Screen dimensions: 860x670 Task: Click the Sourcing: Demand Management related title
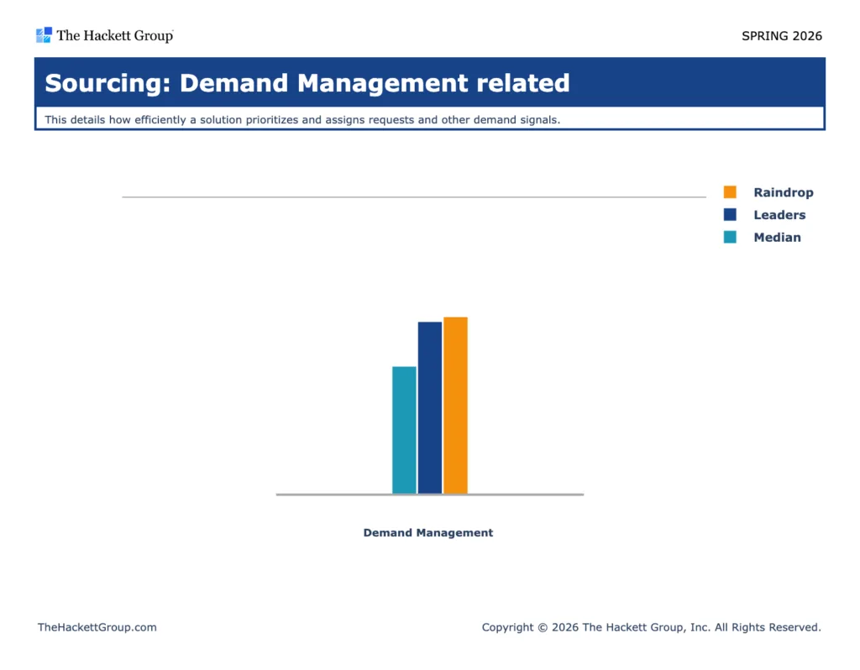point(307,83)
